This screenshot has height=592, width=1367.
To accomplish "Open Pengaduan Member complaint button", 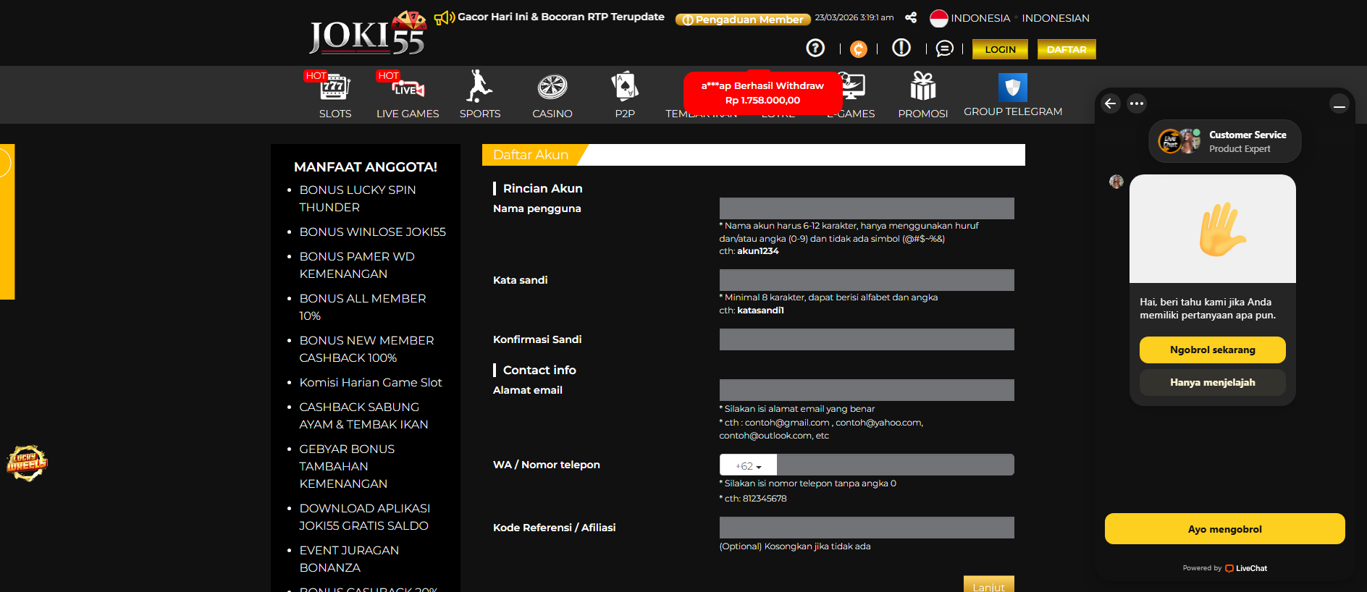I will tap(743, 20).
